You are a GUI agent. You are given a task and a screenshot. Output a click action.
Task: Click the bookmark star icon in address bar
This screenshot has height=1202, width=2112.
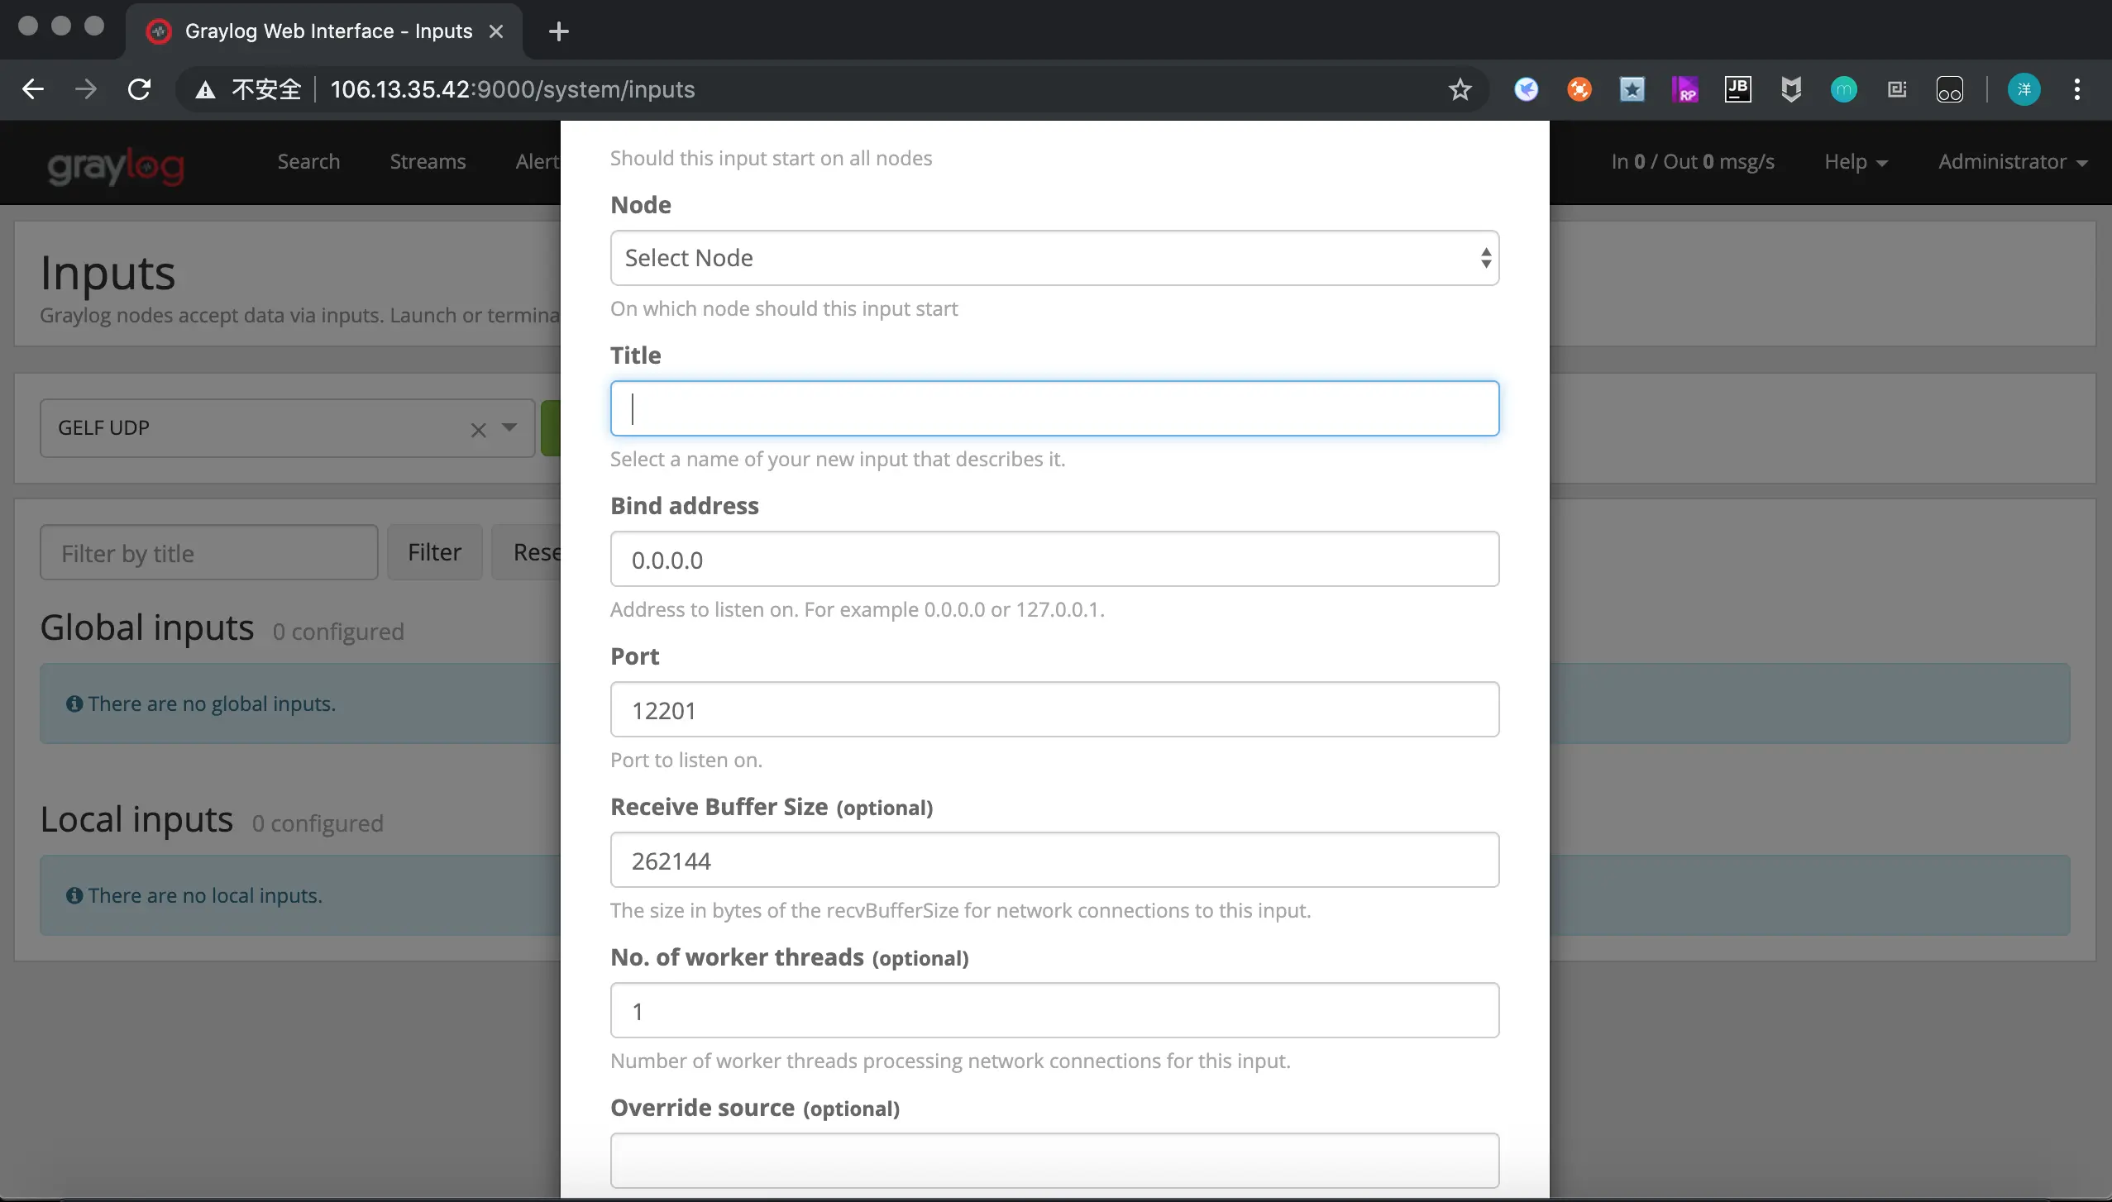[1460, 89]
